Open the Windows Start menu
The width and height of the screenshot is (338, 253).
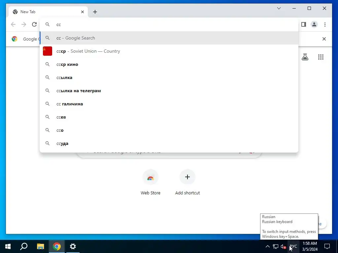click(x=8, y=246)
